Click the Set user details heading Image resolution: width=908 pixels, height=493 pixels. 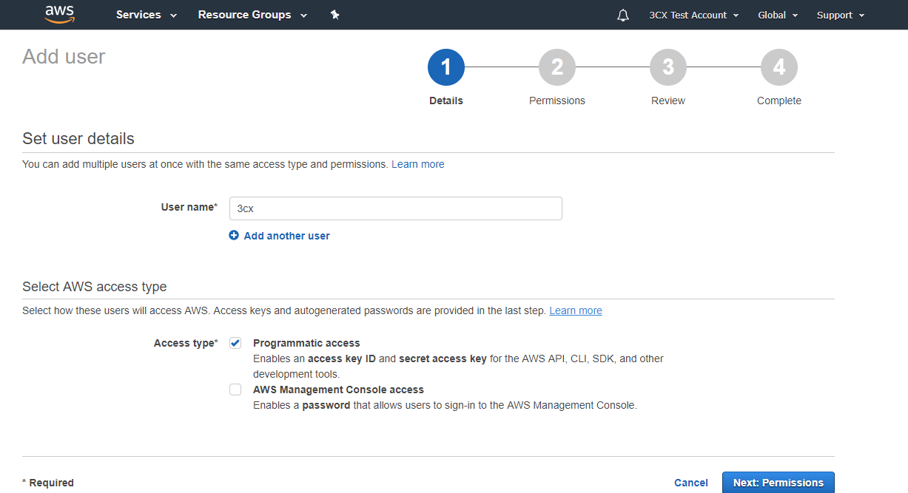(x=78, y=138)
